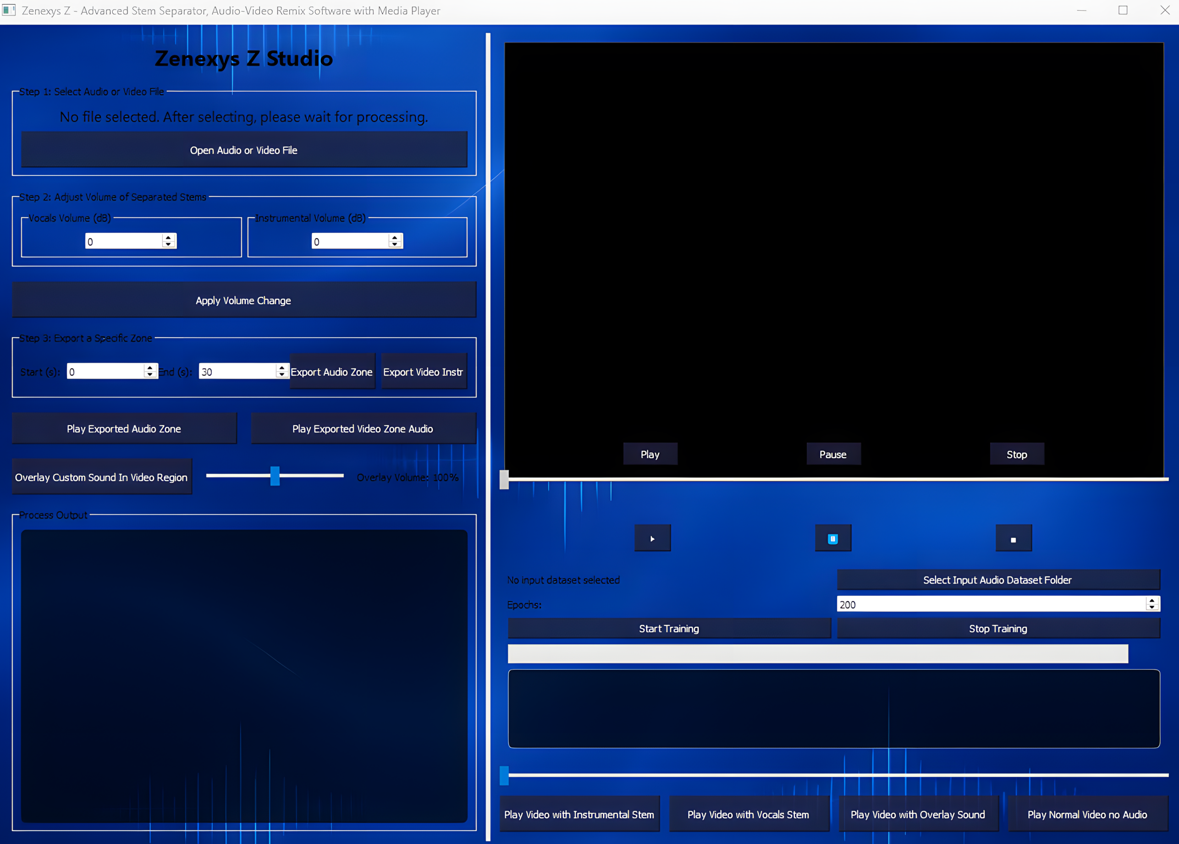Click the small play triangle icon button

pos(652,538)
